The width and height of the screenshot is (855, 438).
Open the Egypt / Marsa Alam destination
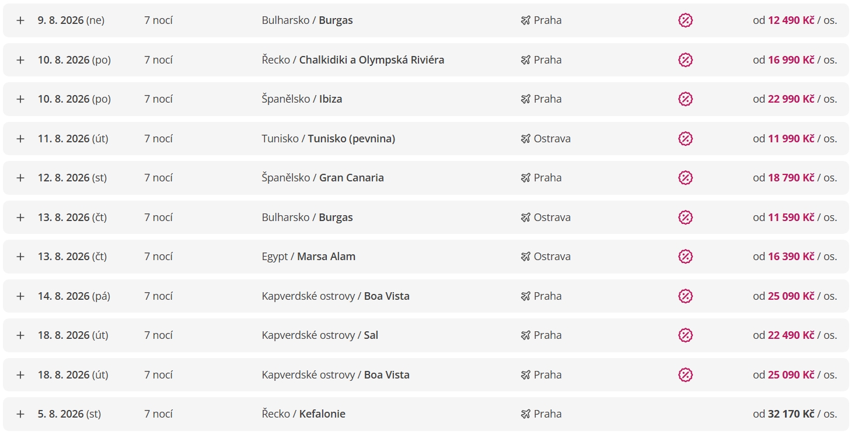(308, 257)
